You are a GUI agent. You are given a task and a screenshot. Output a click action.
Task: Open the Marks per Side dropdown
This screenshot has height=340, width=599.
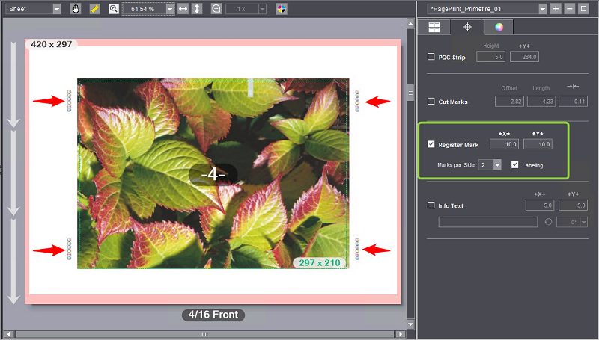point(496,165)
